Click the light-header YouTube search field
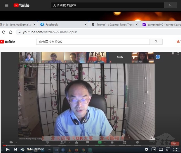Image resolution: width=181 pixels, height=153 pixels. 93,42
